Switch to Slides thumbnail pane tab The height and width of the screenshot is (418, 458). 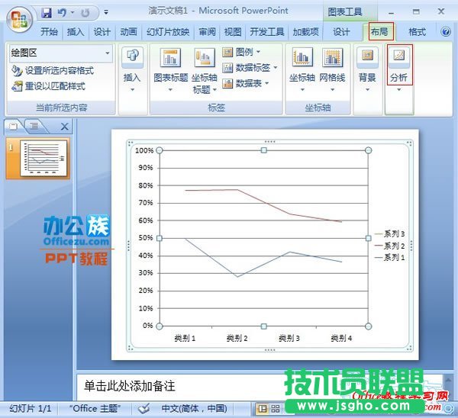(x=14, y=126)
